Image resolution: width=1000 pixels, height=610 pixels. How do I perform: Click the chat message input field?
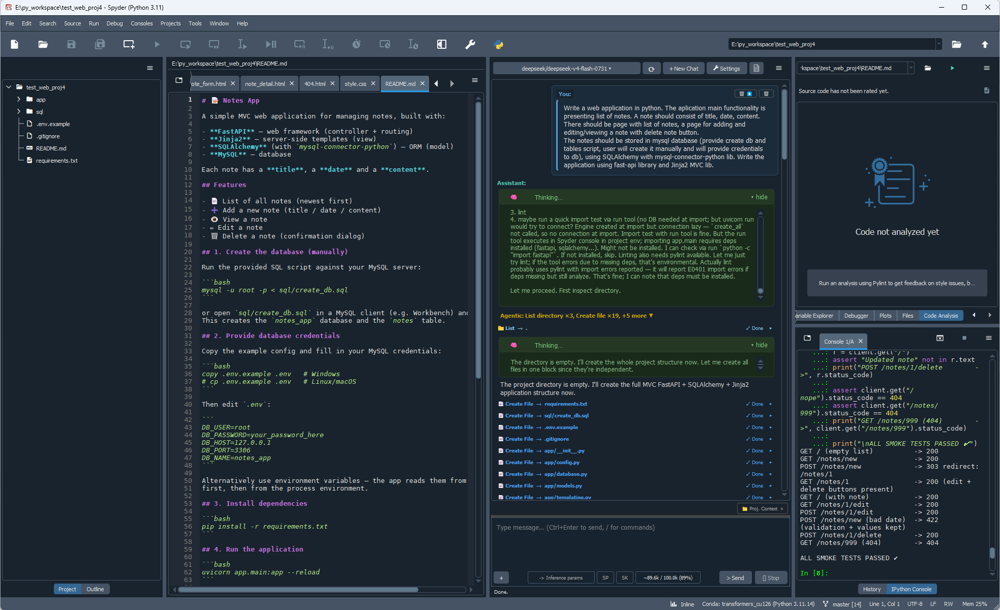640,543
